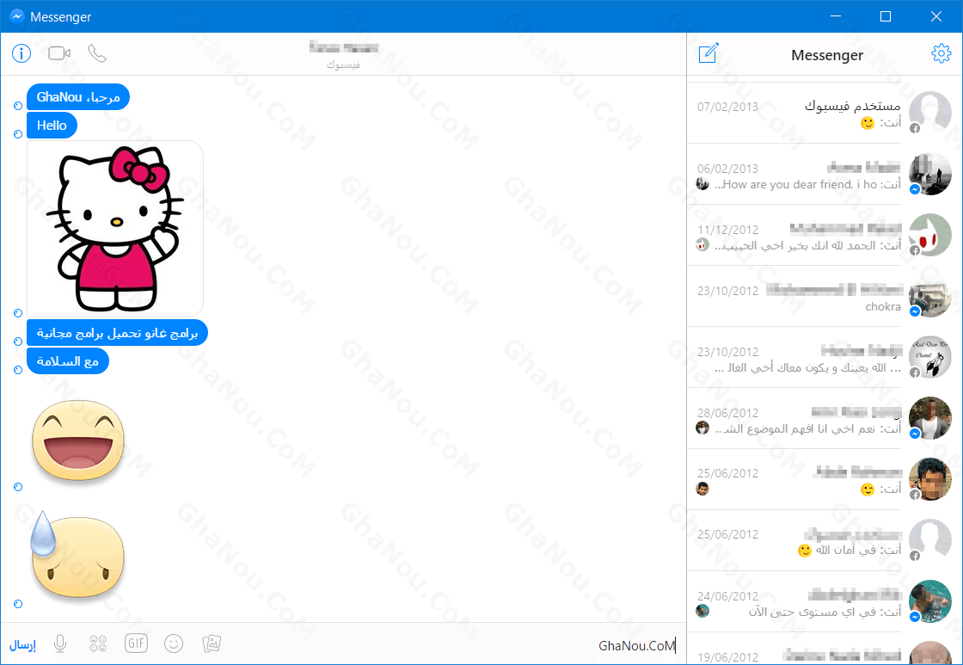
Task: Open conversation dated 24/06/2012
Action: coord(825,601)
